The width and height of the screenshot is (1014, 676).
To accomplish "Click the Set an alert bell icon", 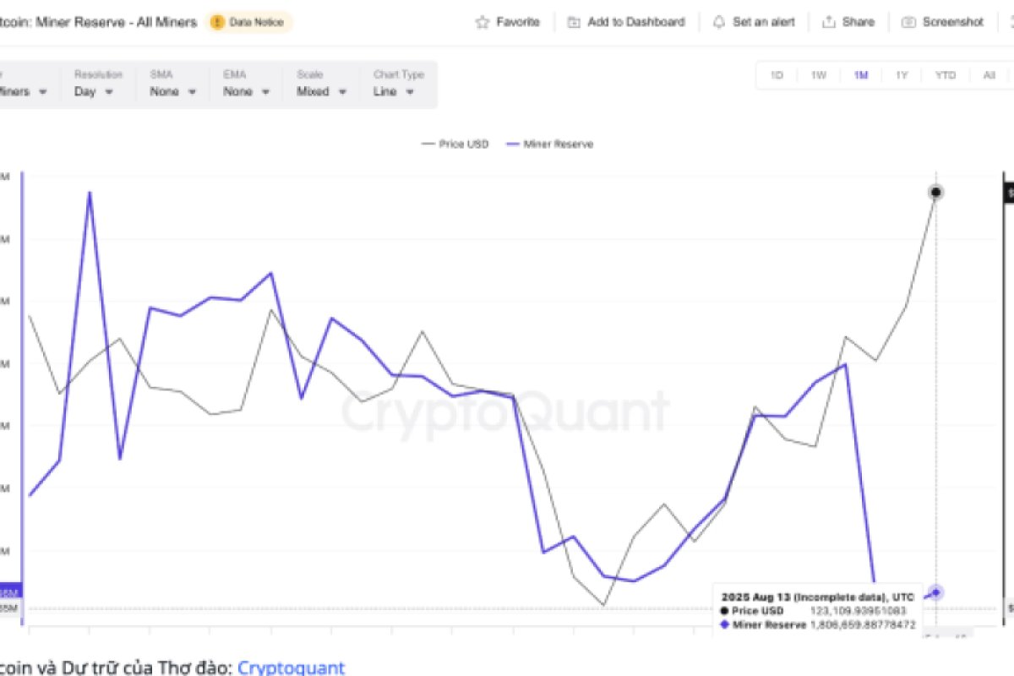I will click(x=719, y=23).
